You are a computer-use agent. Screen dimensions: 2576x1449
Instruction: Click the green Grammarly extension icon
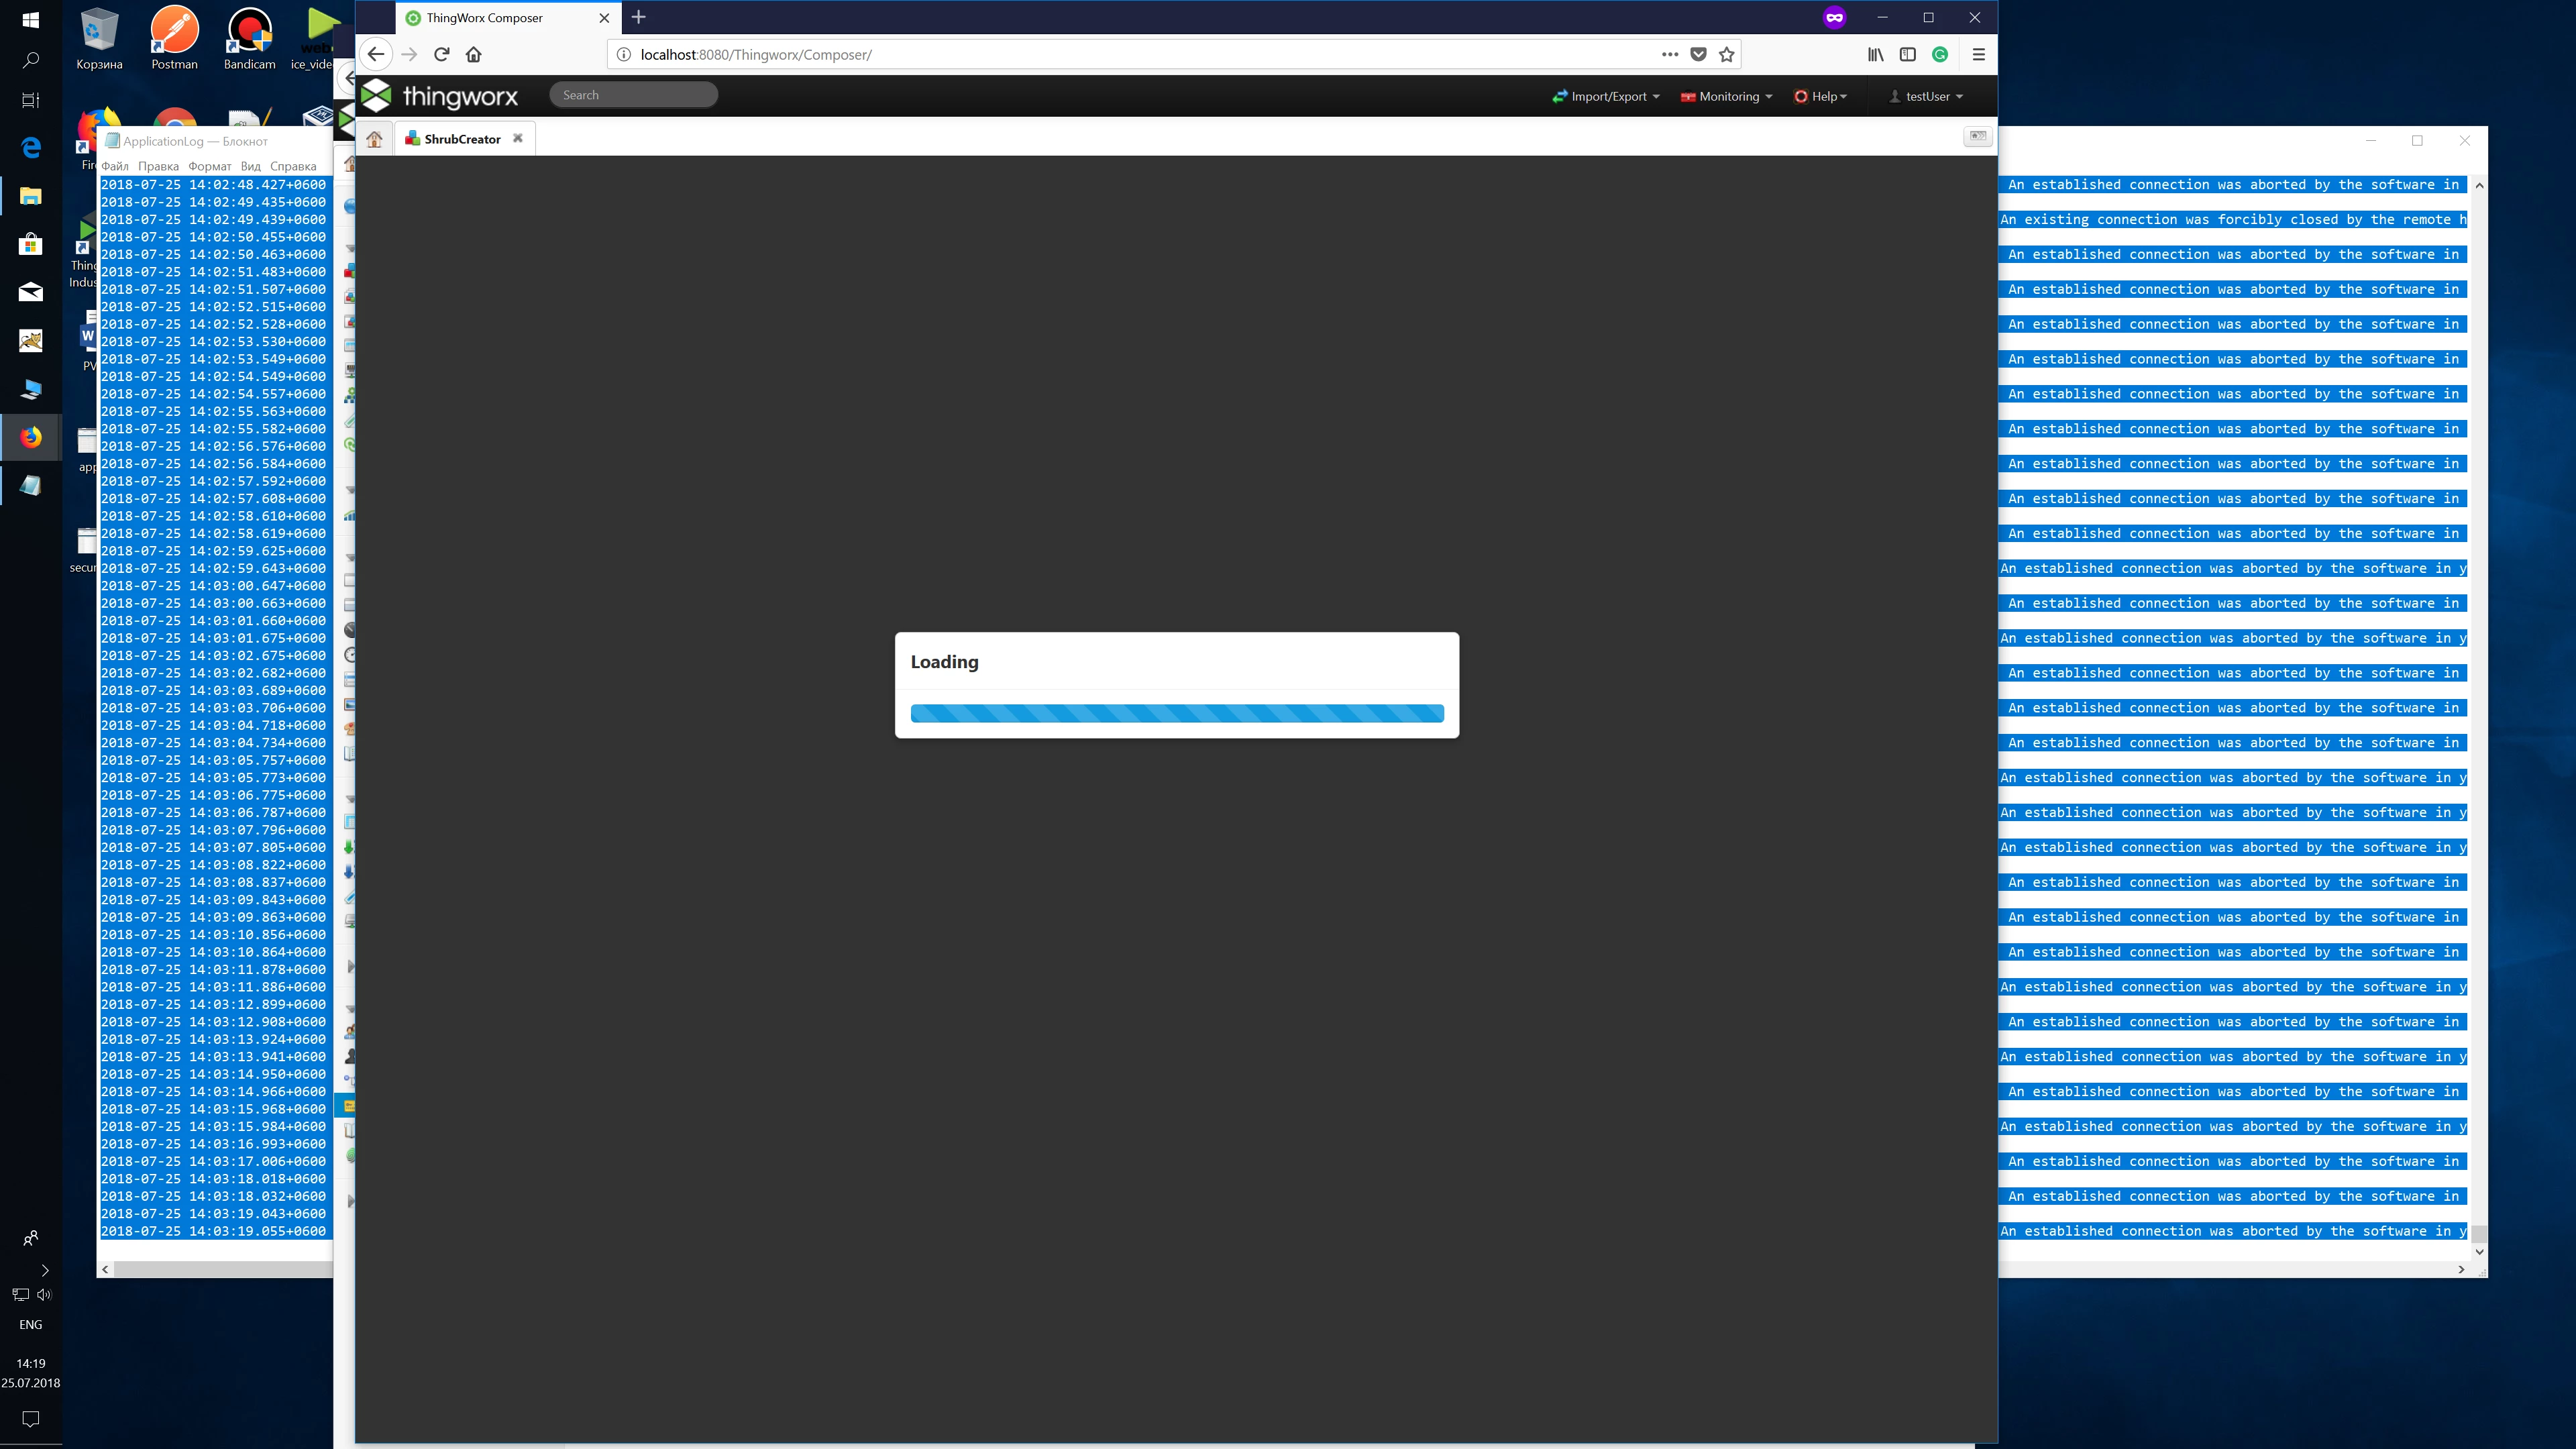[x=1940, y=54]
